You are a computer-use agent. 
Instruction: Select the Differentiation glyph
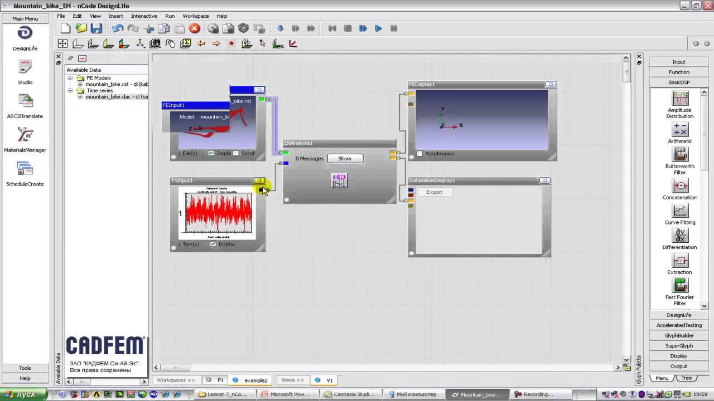click(x=680, y=236)
